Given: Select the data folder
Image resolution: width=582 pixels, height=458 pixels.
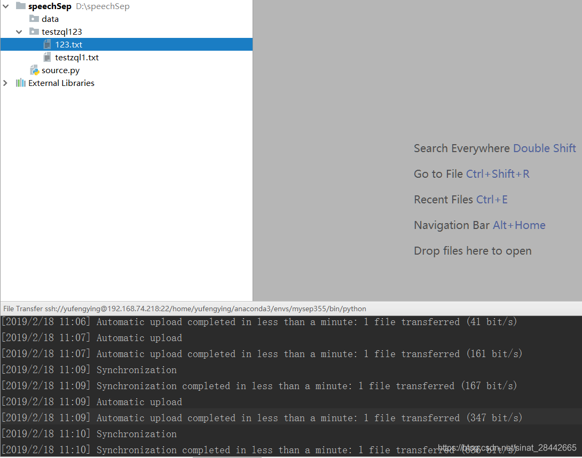Looking at the screenshot, I should coord(50,19).
